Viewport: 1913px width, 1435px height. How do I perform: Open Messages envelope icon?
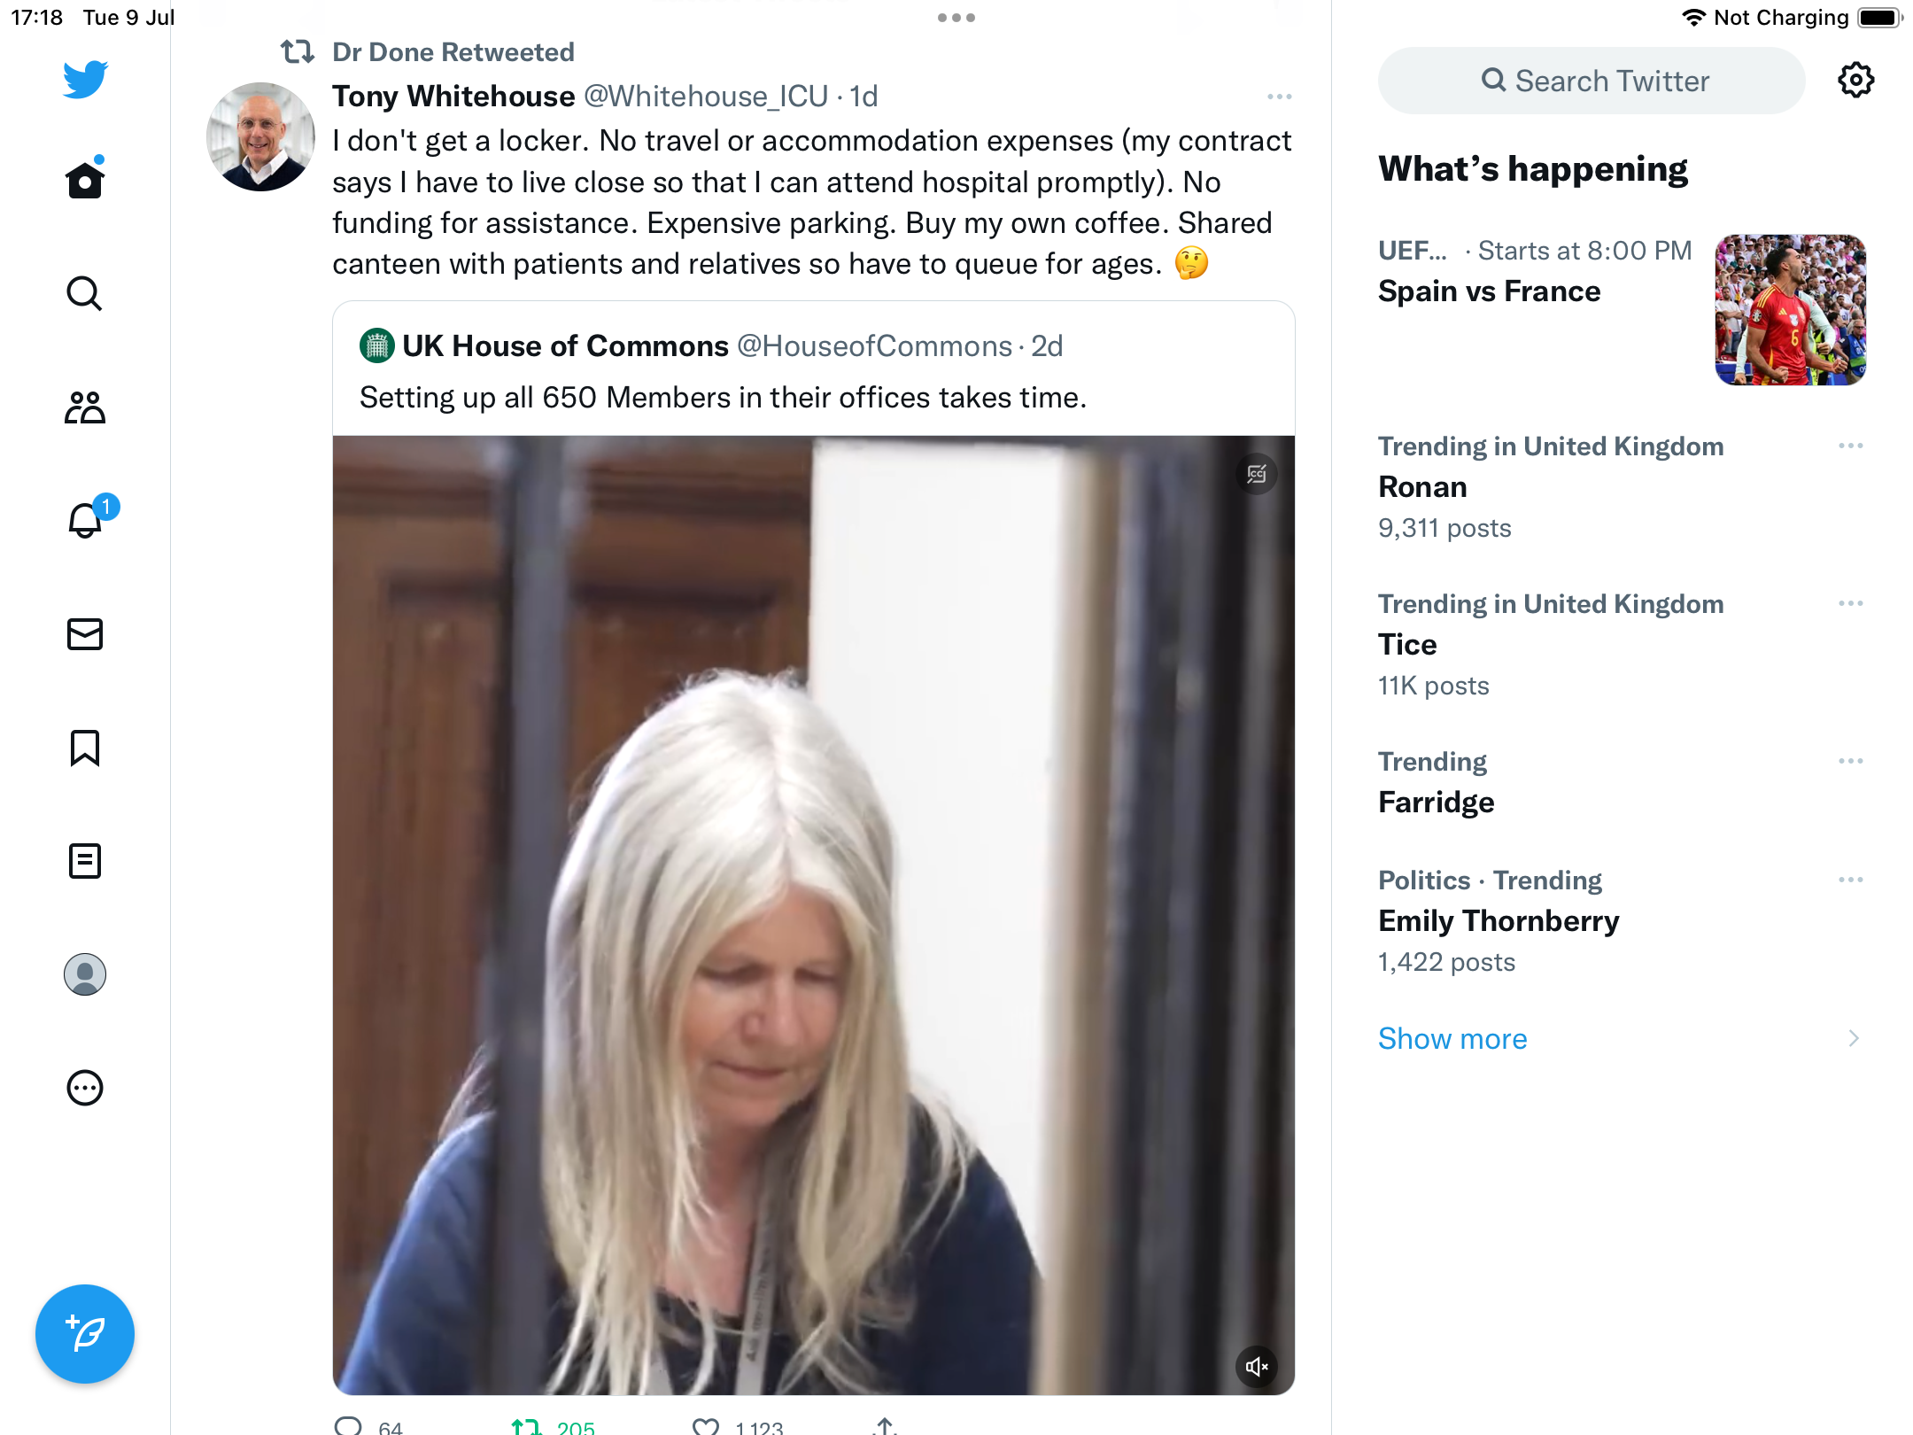point(85,634)
